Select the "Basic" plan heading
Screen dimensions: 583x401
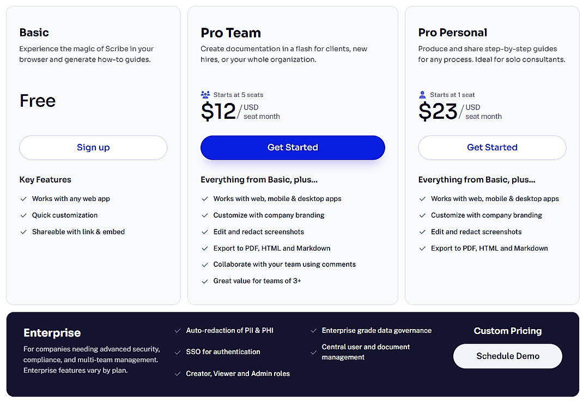[34, 32]
